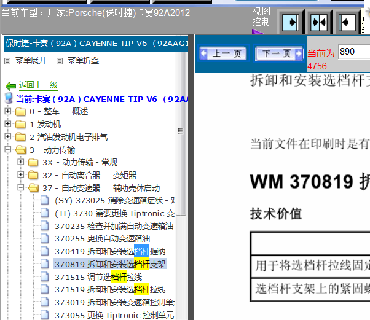
Task: Select the open folder icon for 3 - 动力传输
Action: (x=21, y=150)
